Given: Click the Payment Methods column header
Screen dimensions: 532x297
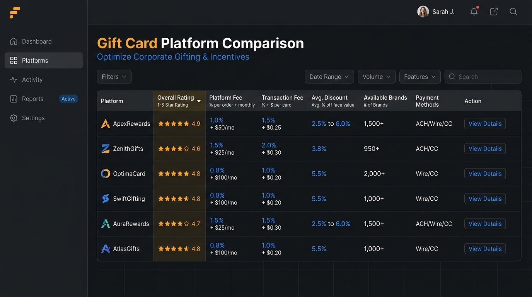Looking at the screenshot, I should click(427, 101).
